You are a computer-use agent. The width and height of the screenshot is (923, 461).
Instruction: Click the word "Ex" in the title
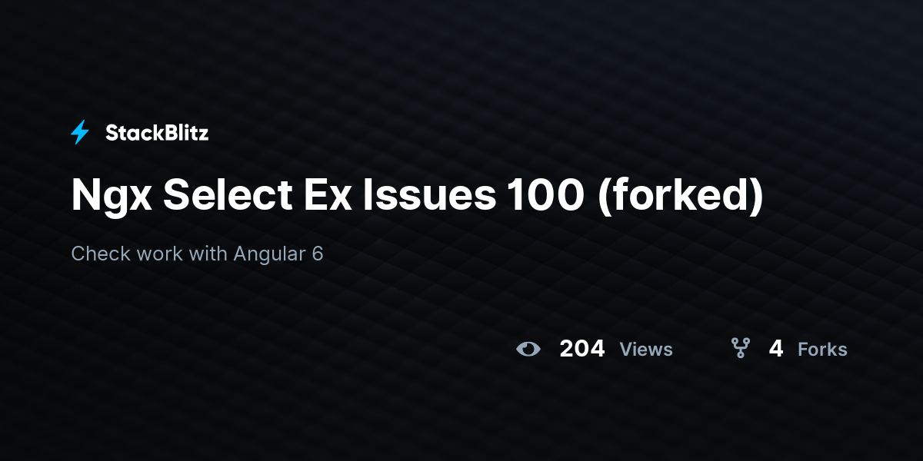(x=321, y=194)
